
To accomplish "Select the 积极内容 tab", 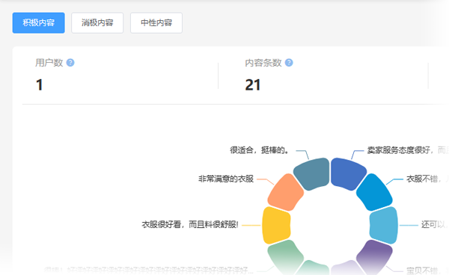I will (39, 23).
